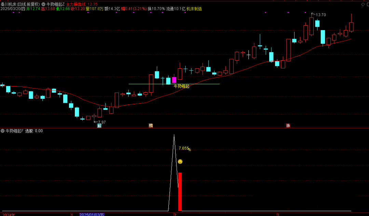Click the 涨 event marker icon

(288, 125)
